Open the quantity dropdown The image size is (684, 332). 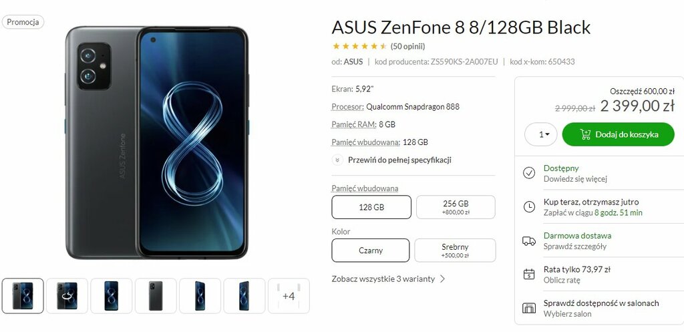point(541,134)
